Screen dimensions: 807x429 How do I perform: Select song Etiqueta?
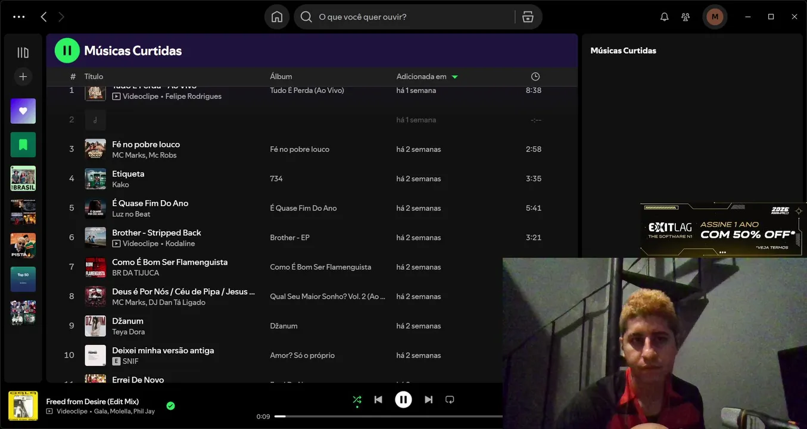point(128,174)
